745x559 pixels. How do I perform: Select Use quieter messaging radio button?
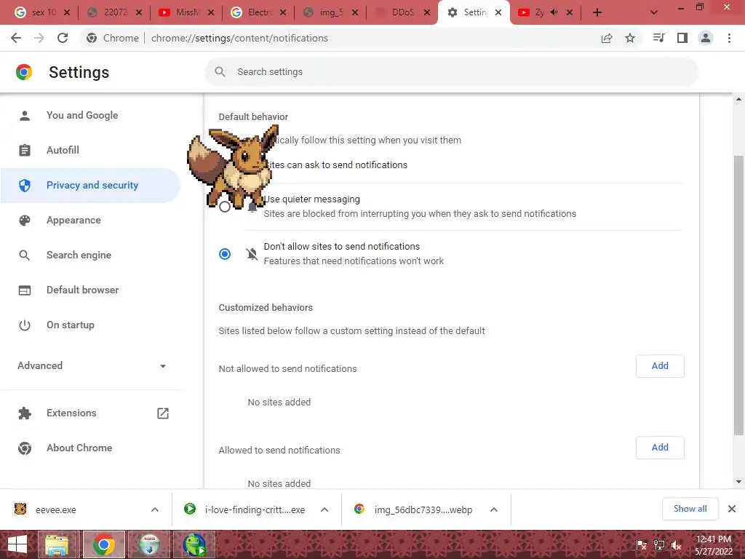click(x=225, y=207)
